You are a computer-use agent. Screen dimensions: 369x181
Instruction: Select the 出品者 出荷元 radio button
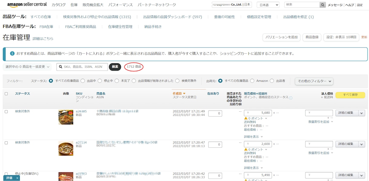[272, 81]
